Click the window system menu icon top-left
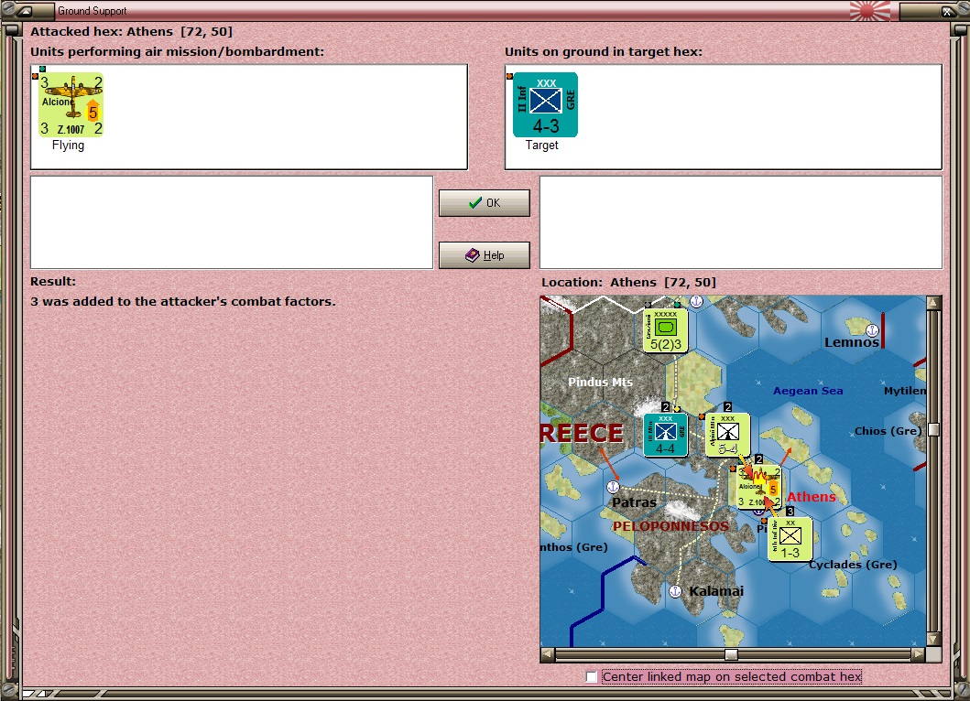 pos(24,10)
